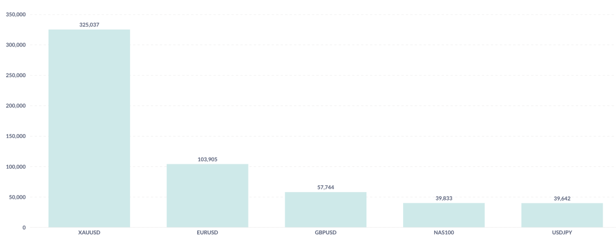616x242 pixels.
Task: Click the XAUUSD x-axis label
Action: tap(89, 232)
